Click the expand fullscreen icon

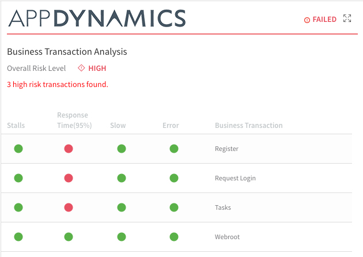pyautogui.click(x=347, y=19)
